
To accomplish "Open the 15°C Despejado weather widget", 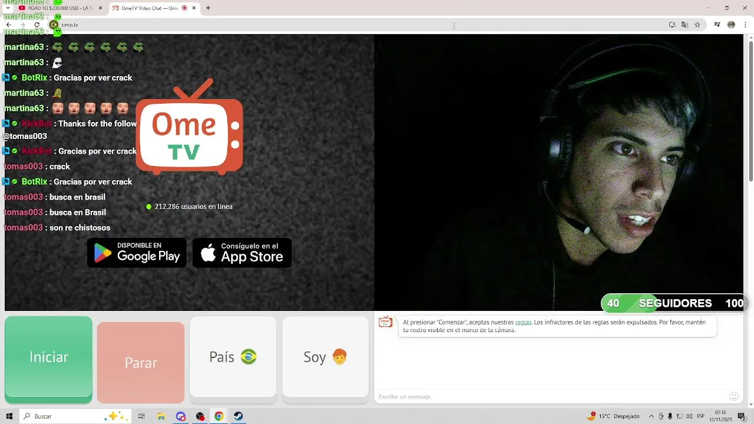I will click(613, 416).
